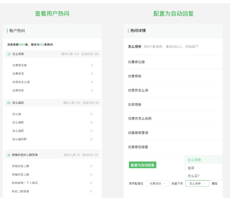
Task: Choose 抽奖 in the intent list
Action: pos(204,168)
